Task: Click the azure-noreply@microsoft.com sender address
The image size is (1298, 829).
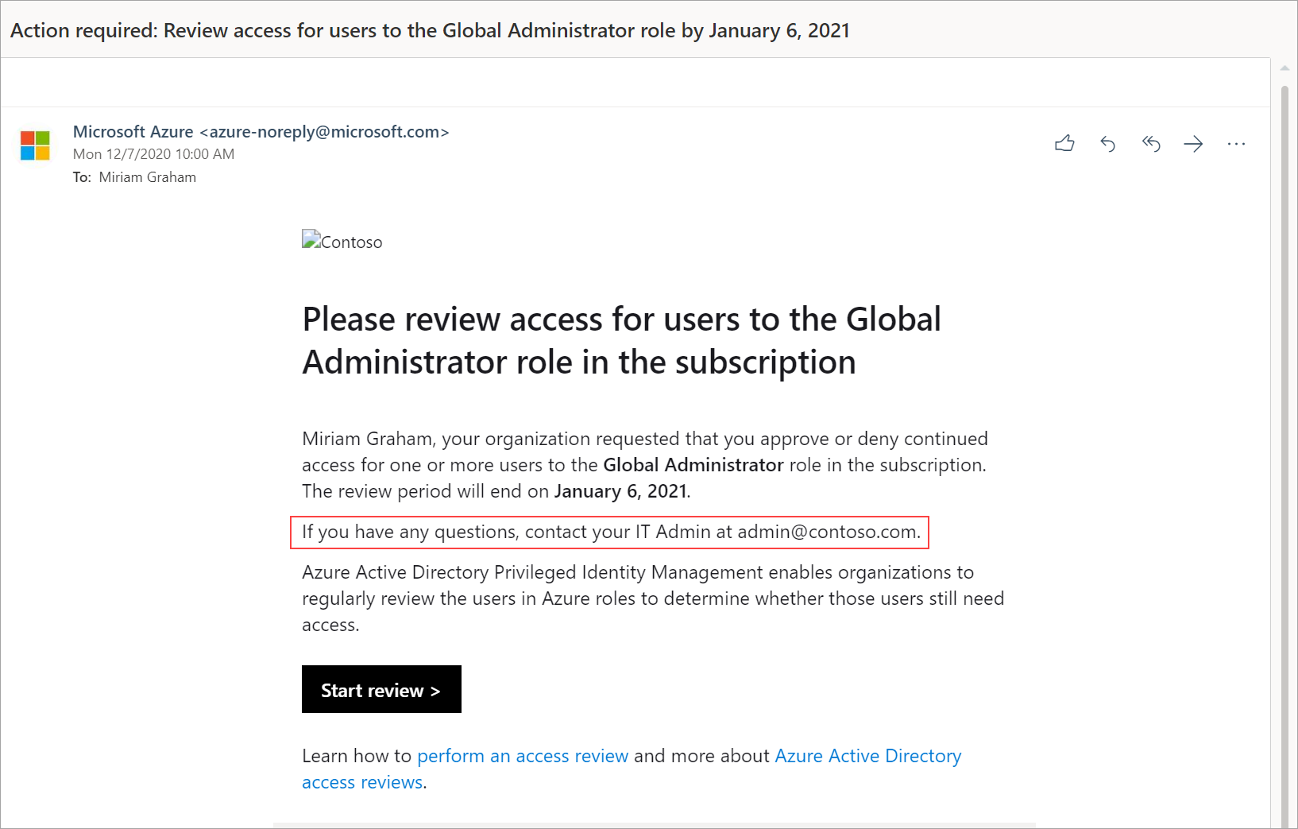Action: pos(325,132)
